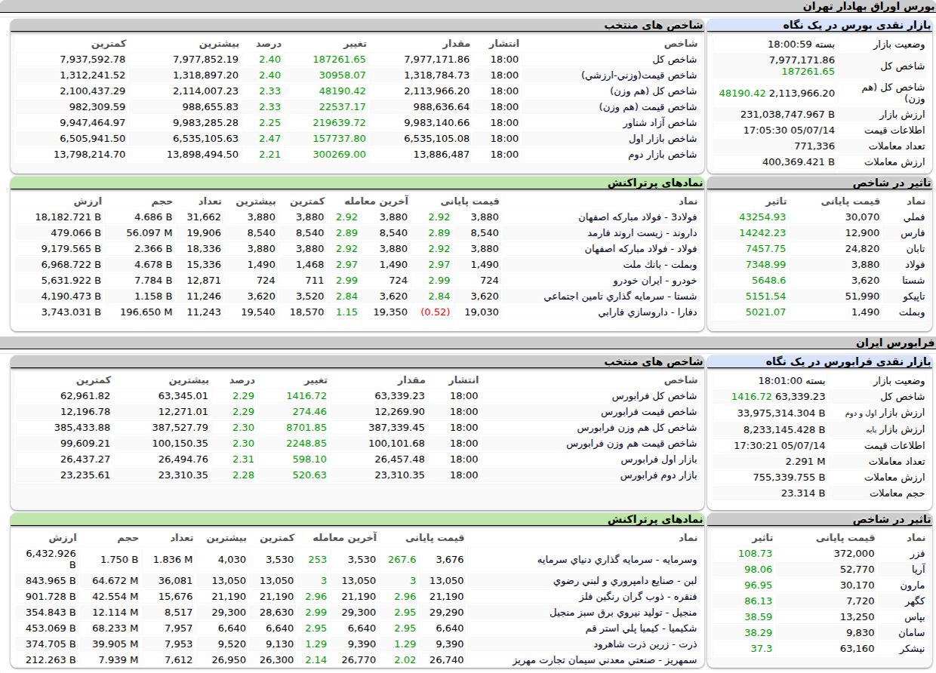The height and width of the screenshot is (673, 936).
Task: Open the فملي symbol in index impact
Action: tap(915, 217)
